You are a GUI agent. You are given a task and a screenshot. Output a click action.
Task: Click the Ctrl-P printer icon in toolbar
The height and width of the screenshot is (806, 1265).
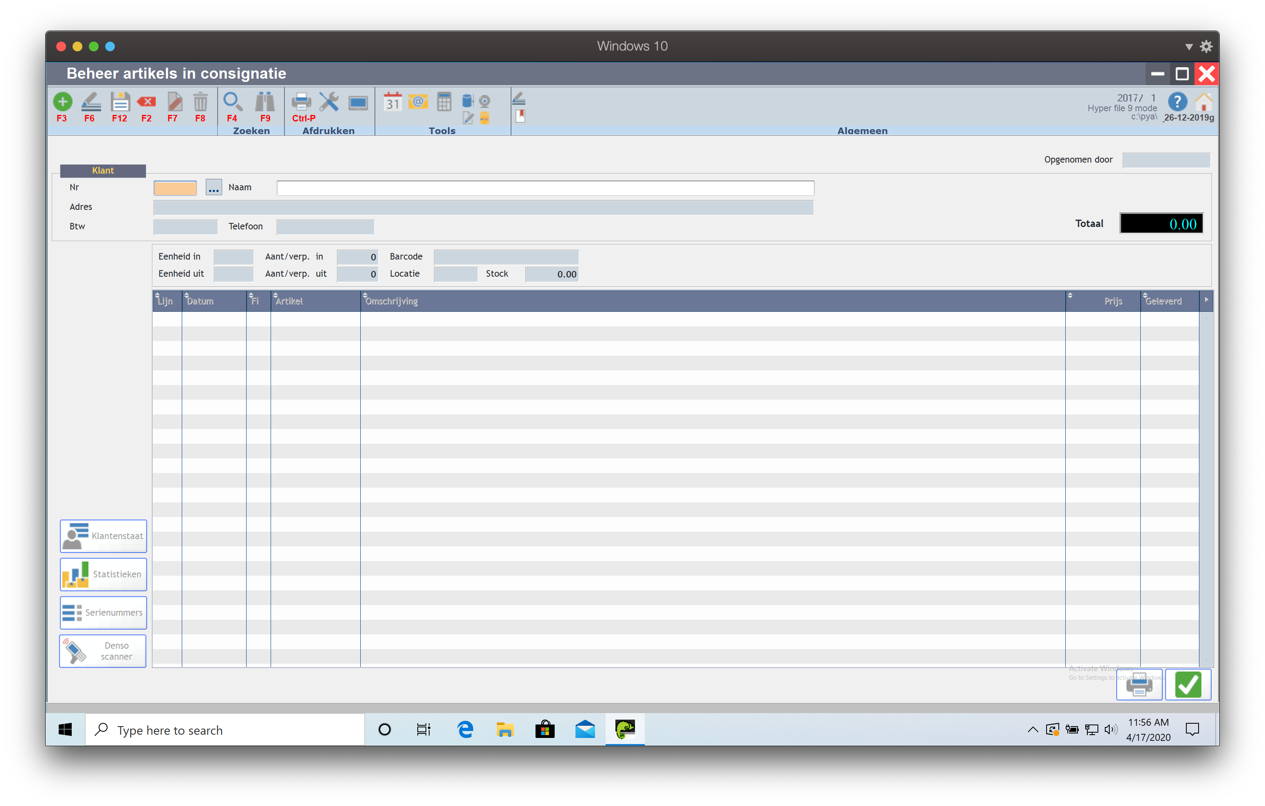tap(302, 102)
